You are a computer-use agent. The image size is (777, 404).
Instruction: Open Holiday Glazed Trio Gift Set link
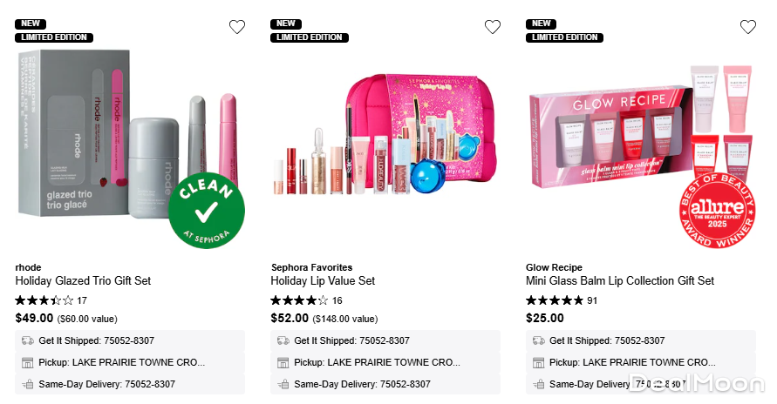tap(83, 281)
